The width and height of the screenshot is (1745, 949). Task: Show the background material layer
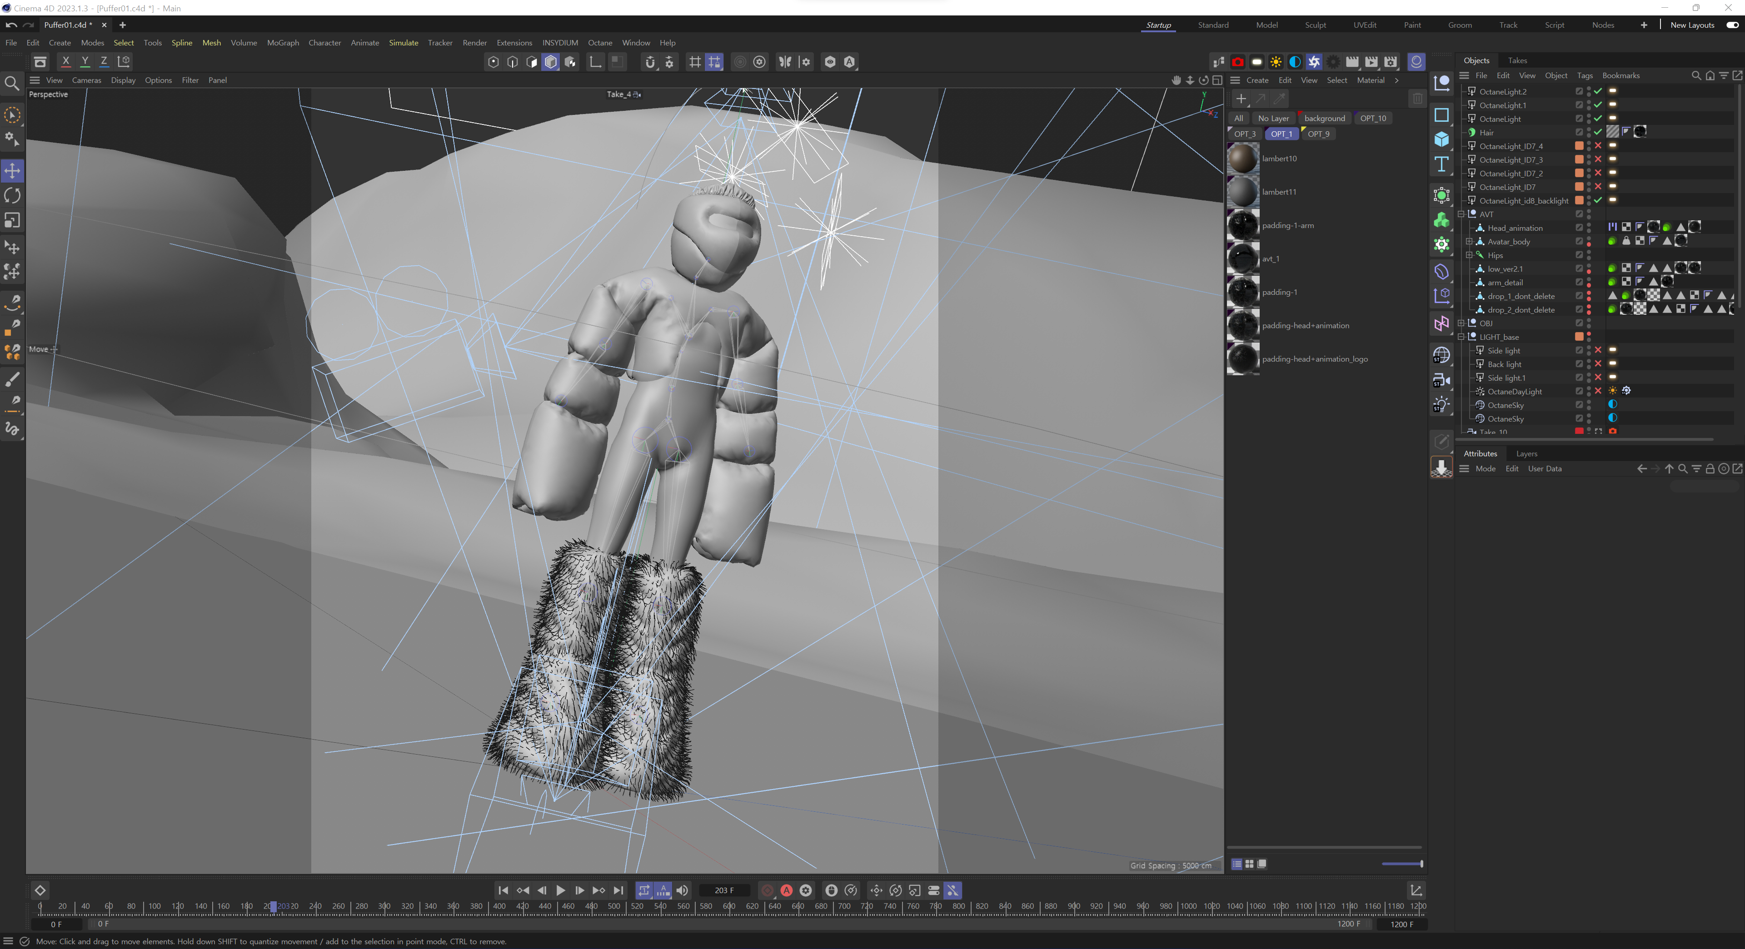pos(1324,118)
